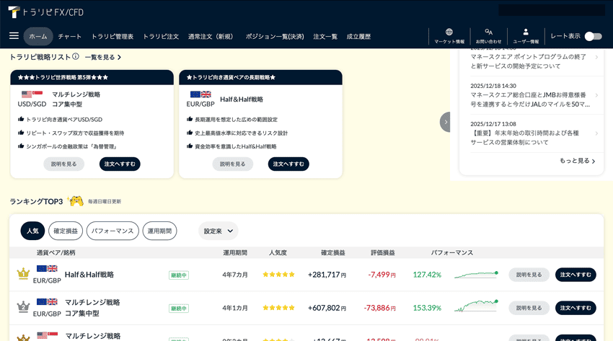Select the ホーム tab
This screenshot has height=341, width=613.
click(38, 36)
